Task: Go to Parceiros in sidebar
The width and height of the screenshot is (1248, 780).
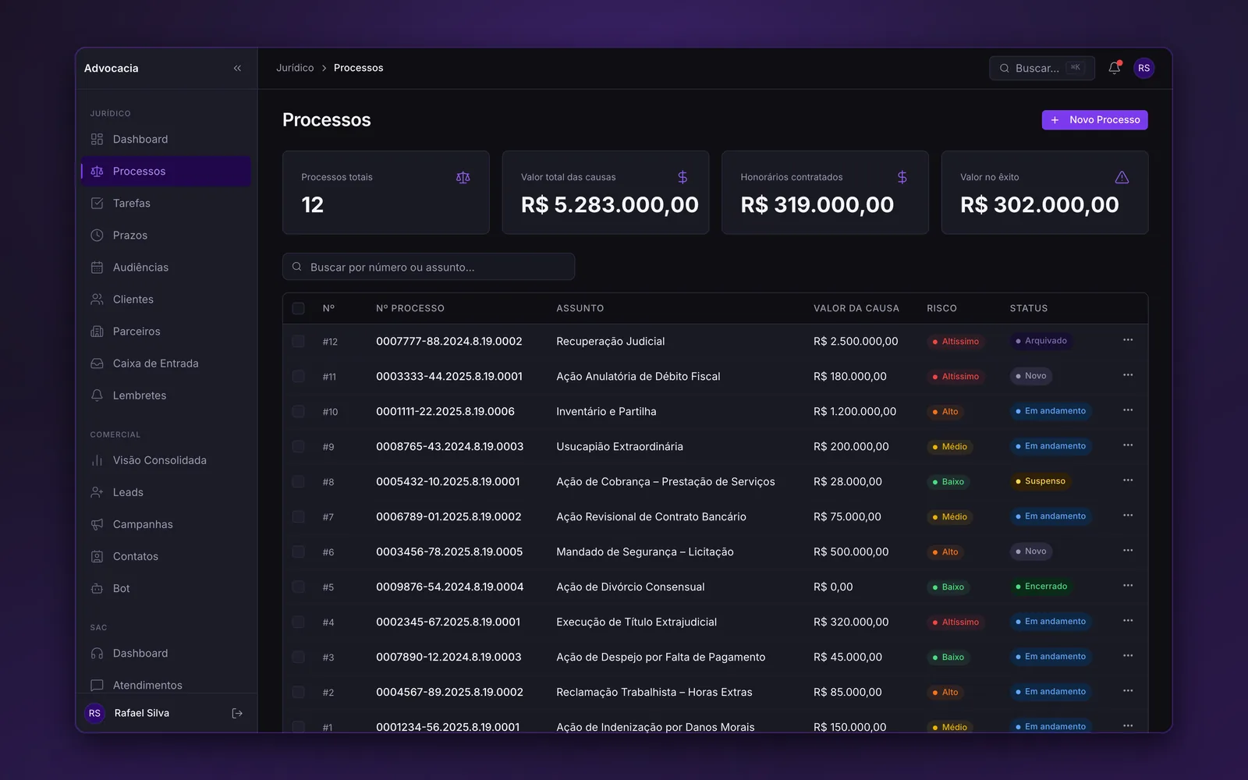Action: point(166,331)
